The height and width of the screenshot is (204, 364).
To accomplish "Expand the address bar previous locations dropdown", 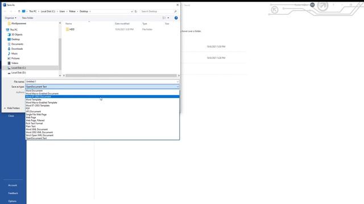I will tap(132, 11).
